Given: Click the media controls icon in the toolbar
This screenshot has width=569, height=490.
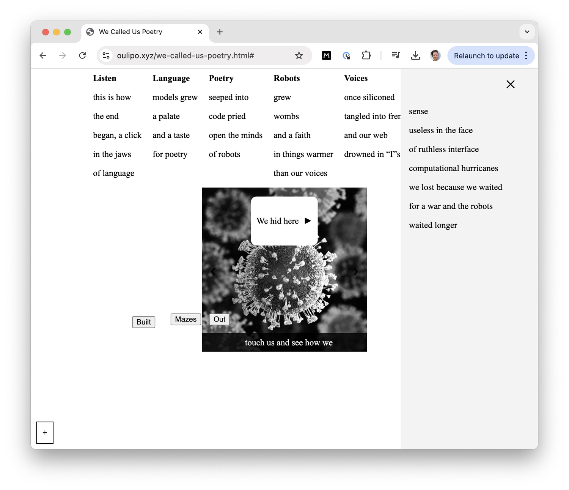Looking at the screenshot, I should [x=395, y=55].
